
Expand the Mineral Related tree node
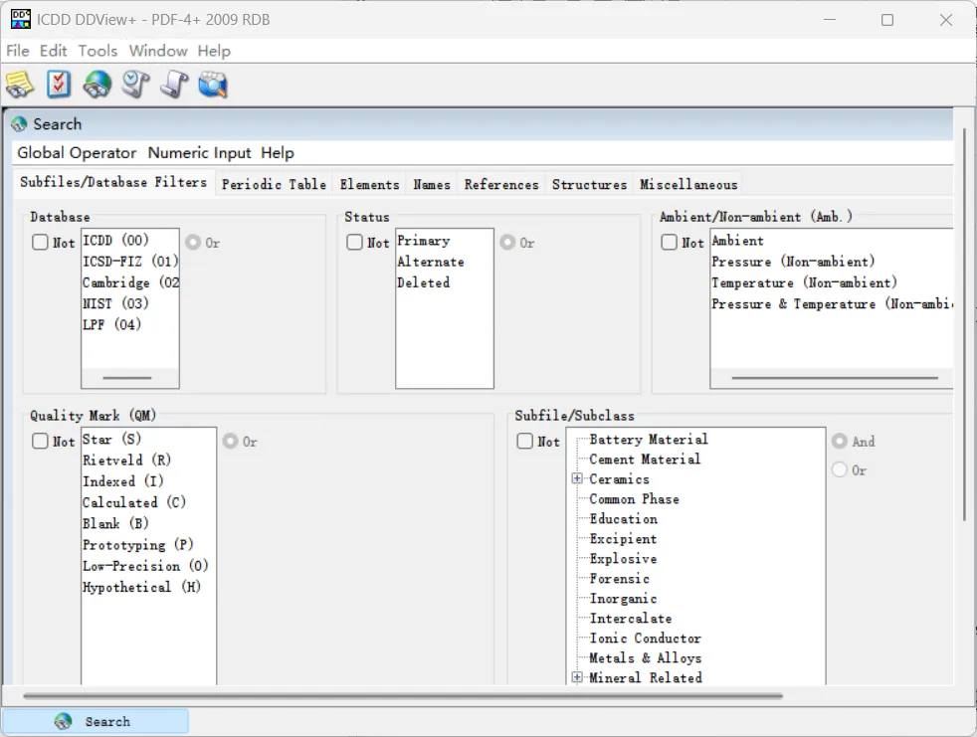[577, 677]
